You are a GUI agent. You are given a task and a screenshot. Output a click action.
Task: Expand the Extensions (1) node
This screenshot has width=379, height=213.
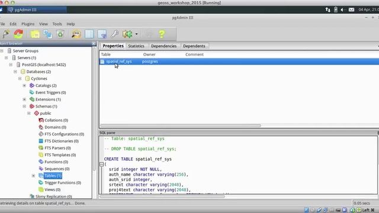coord(24,99)
